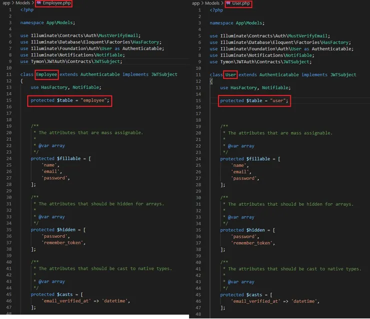Click '$table' variable in Employee.php
Screen dimensions: 370x319
[x=64, y=101]
